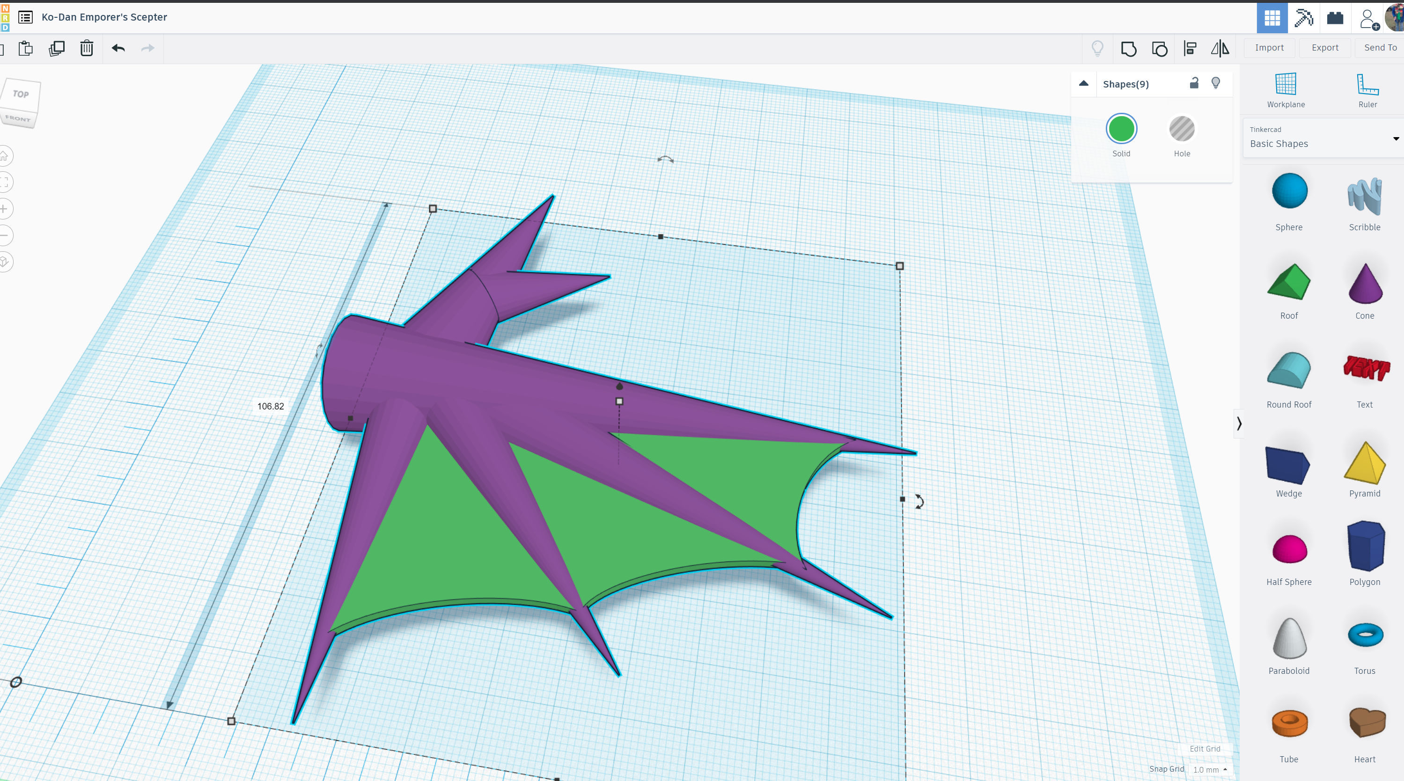This screenshot has height=781, width=1404.
Task: Open the Snap Grid 1.0 mm dropdown
Action: 1209,770
